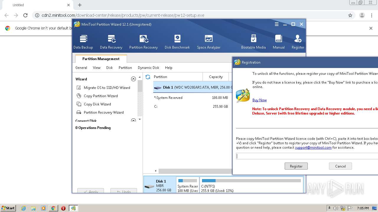378x212 pixels.
Task: Bookmark this page with star icon
Action: [x=350, y=15]
